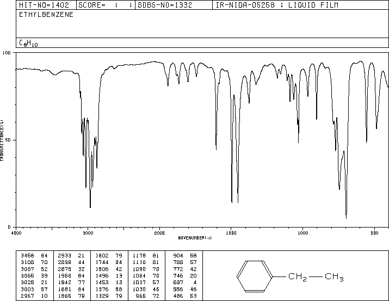Click peak table entry 1376
The image size is (389, 301).
pos(102,290)
